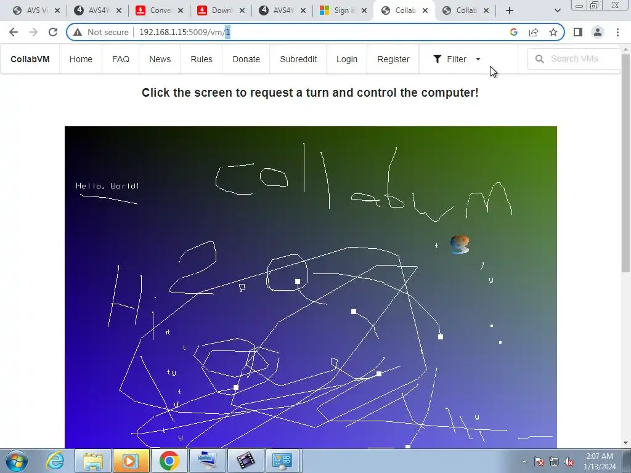This screenshot has width=631, height=473.
Task: Launch Internet Explorer from taskbar
Action: point(55,461)
